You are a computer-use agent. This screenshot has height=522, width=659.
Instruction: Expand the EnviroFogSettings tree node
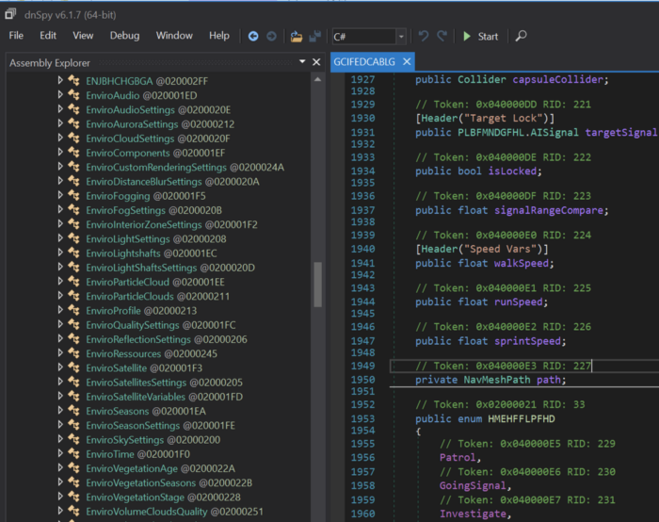tap(60, 210)
